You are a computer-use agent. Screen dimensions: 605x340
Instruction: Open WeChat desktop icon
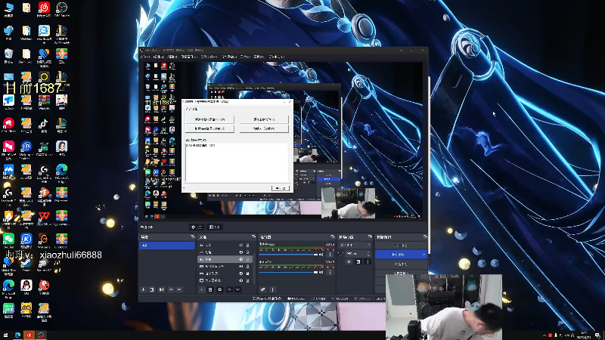[x=8, y=241]
